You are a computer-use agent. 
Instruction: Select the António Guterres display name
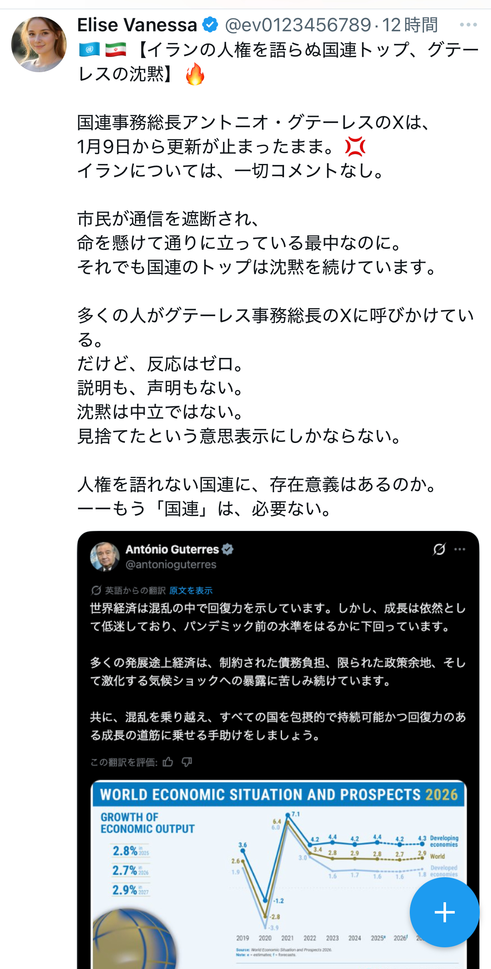point(172,549)
